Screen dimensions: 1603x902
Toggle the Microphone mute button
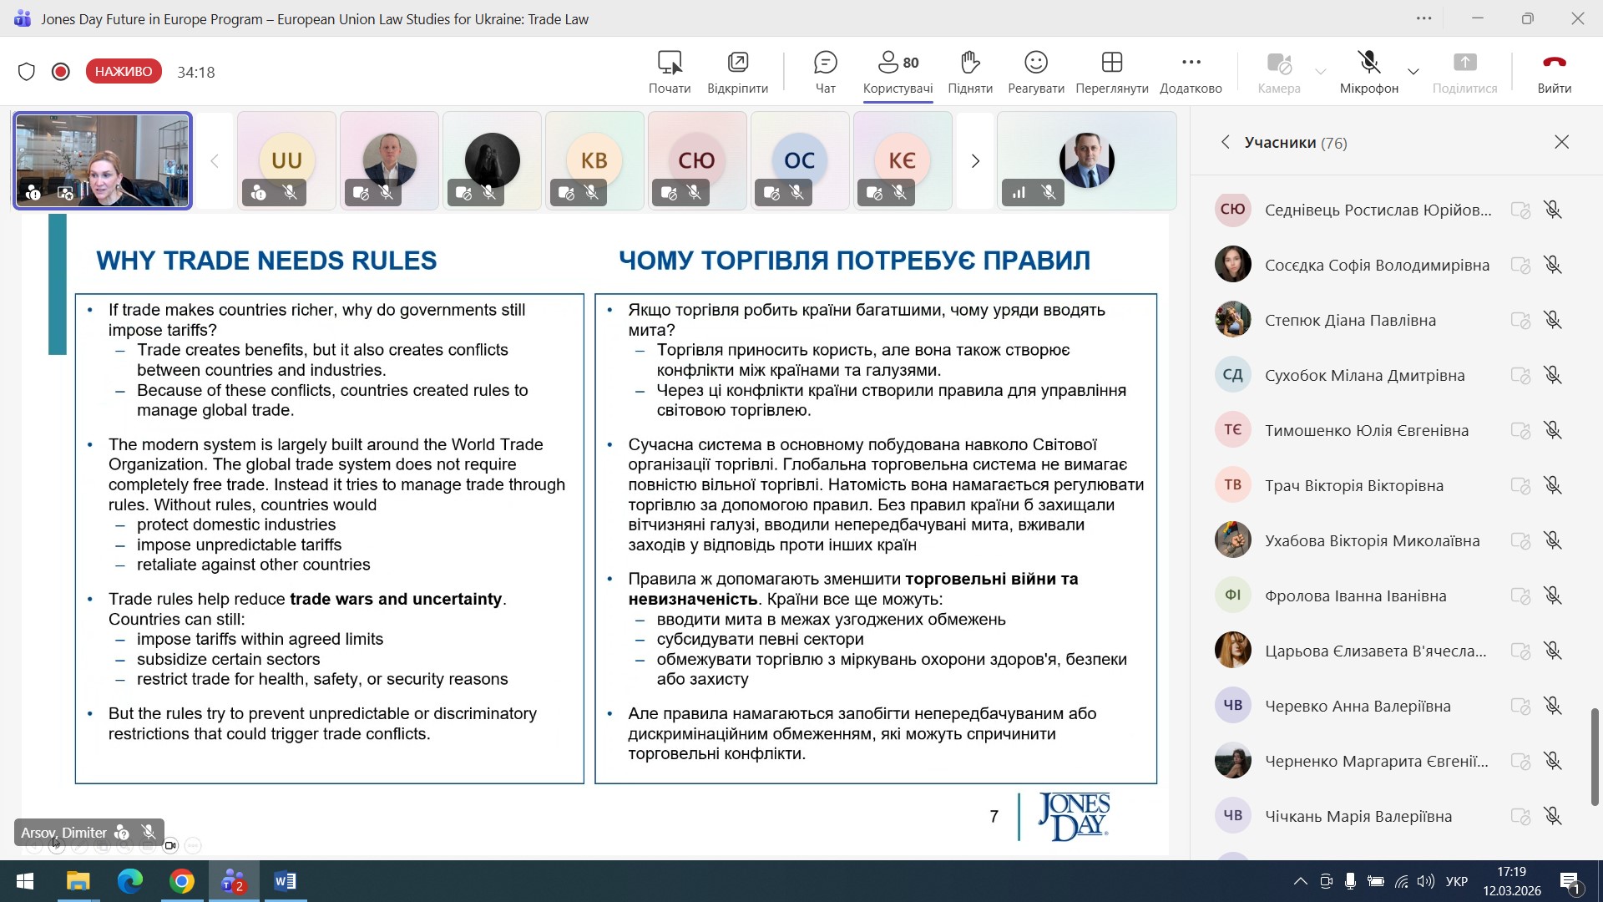(1368, 63)
